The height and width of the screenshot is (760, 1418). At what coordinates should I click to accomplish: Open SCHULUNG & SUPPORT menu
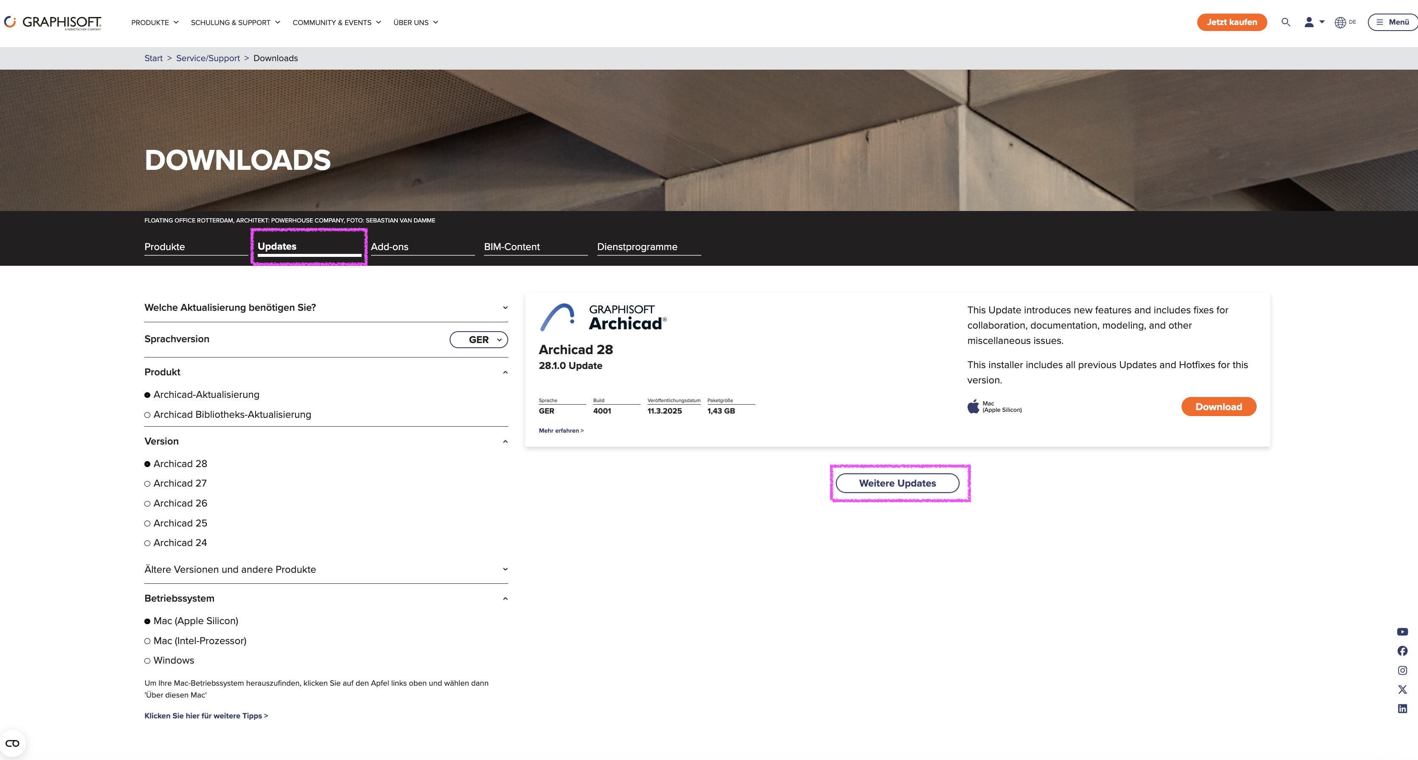(x=236, y=23)
